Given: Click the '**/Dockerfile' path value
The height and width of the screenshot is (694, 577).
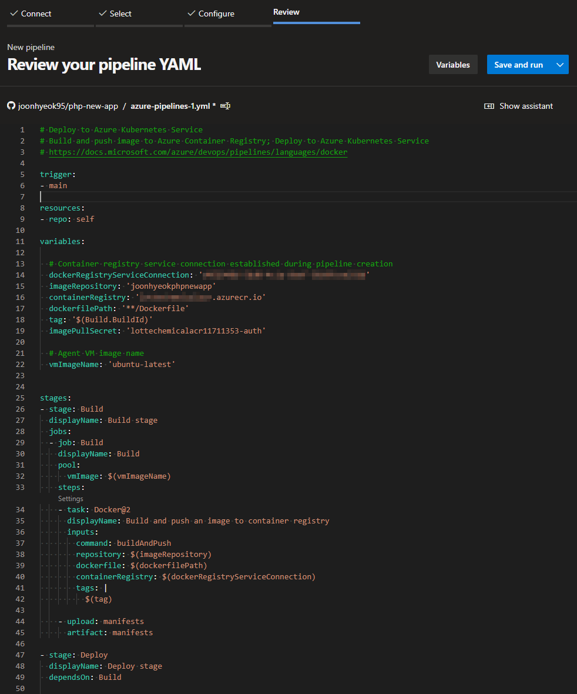Looking at the screenshot, I should [x=155, y=309].
